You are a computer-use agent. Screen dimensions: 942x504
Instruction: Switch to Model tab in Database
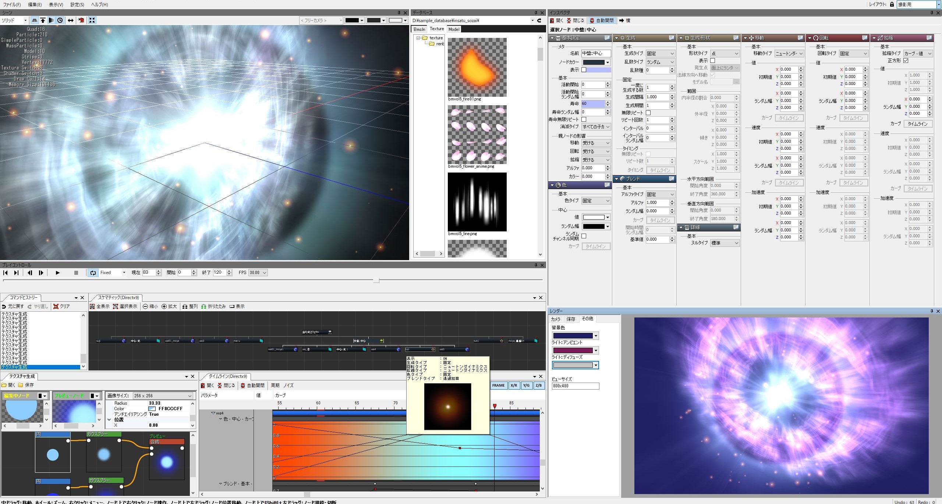point(454,29)
